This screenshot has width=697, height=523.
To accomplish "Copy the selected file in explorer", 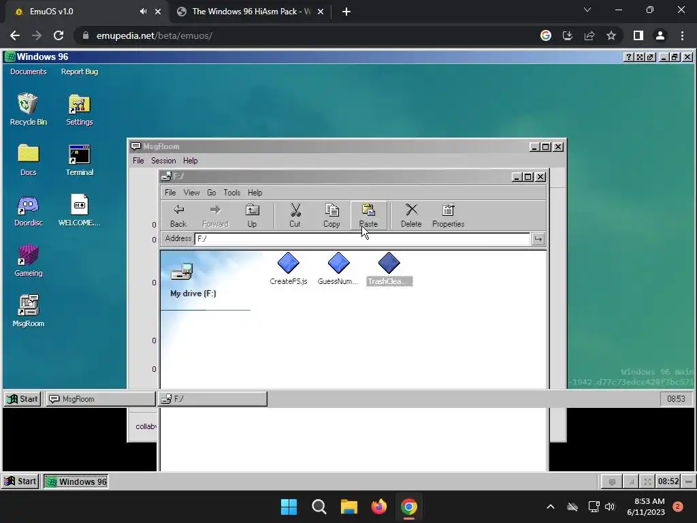I will click(331, 216).
